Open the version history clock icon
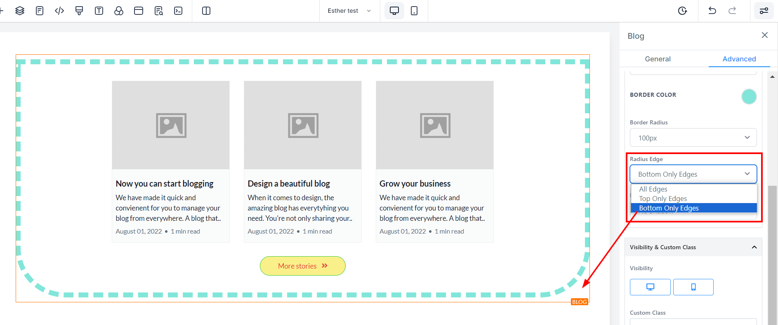This screenshot has width=778, height=325. 682,11
